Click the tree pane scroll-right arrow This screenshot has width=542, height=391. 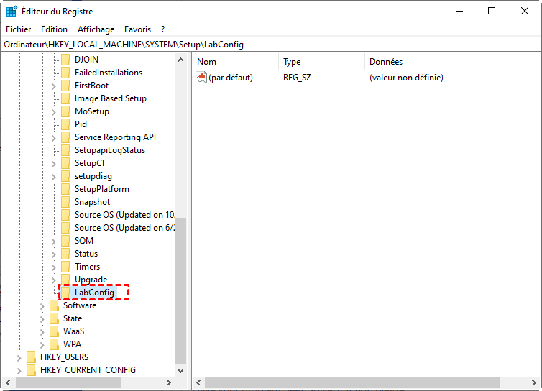click(169, 382)
